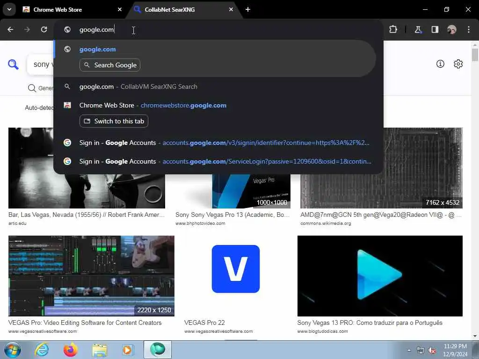The width and height of the screenshot is (479, 359).
Task: Click the network tray icon
Action: (x=421, y=351)
